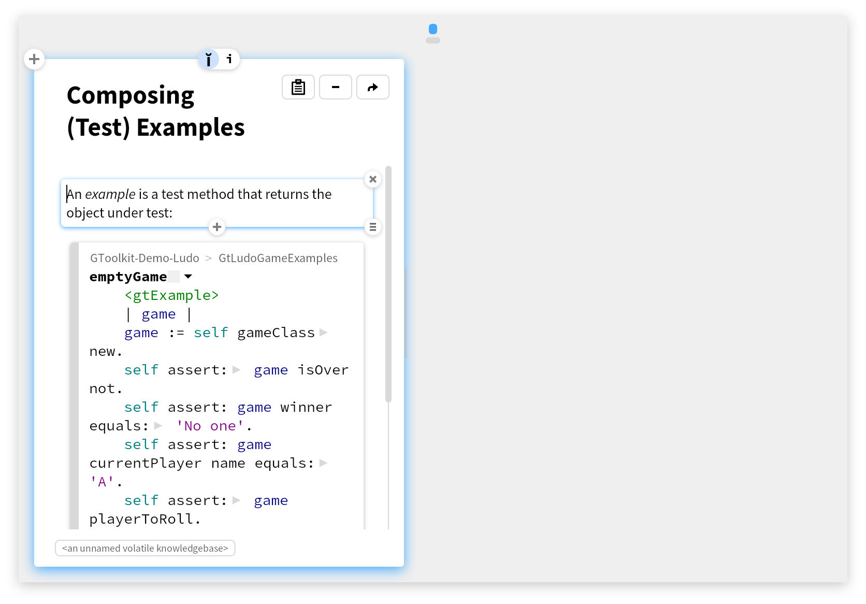
Task: Expand triangle after 'equals:' before 'No one'
Action: click(x=158, y=426)
